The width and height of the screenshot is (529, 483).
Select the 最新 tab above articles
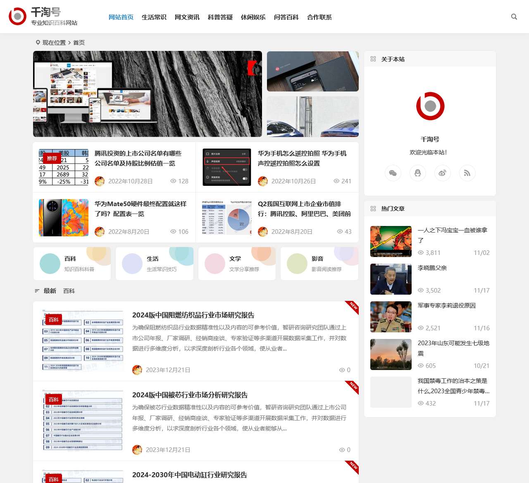pos(50,291)
